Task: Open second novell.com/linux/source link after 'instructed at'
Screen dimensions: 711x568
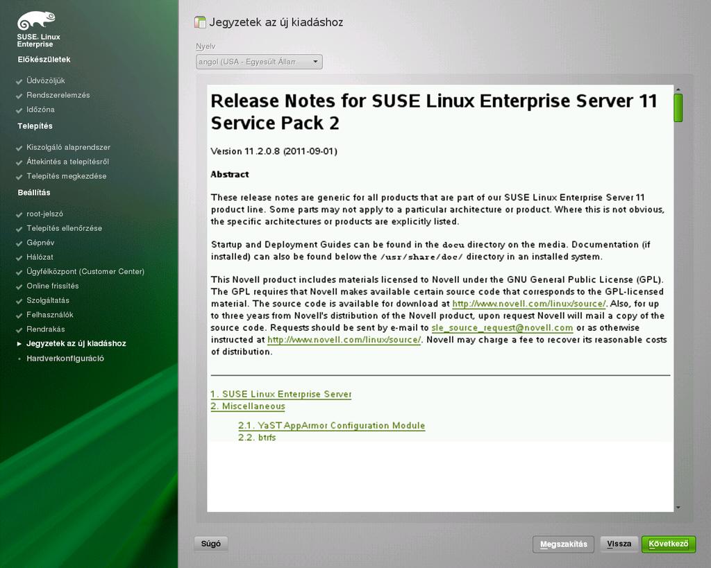Action: [344, 340]
